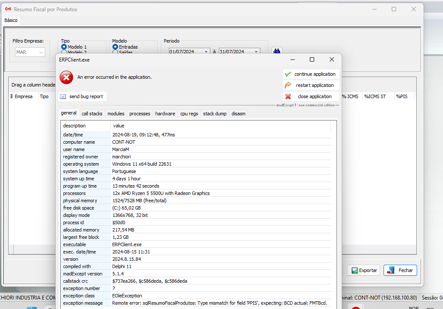This screenshot has height=309, width=443.
Task: Expand the end date 31/07/2024 picker
Action: click(x=256, y=52)
